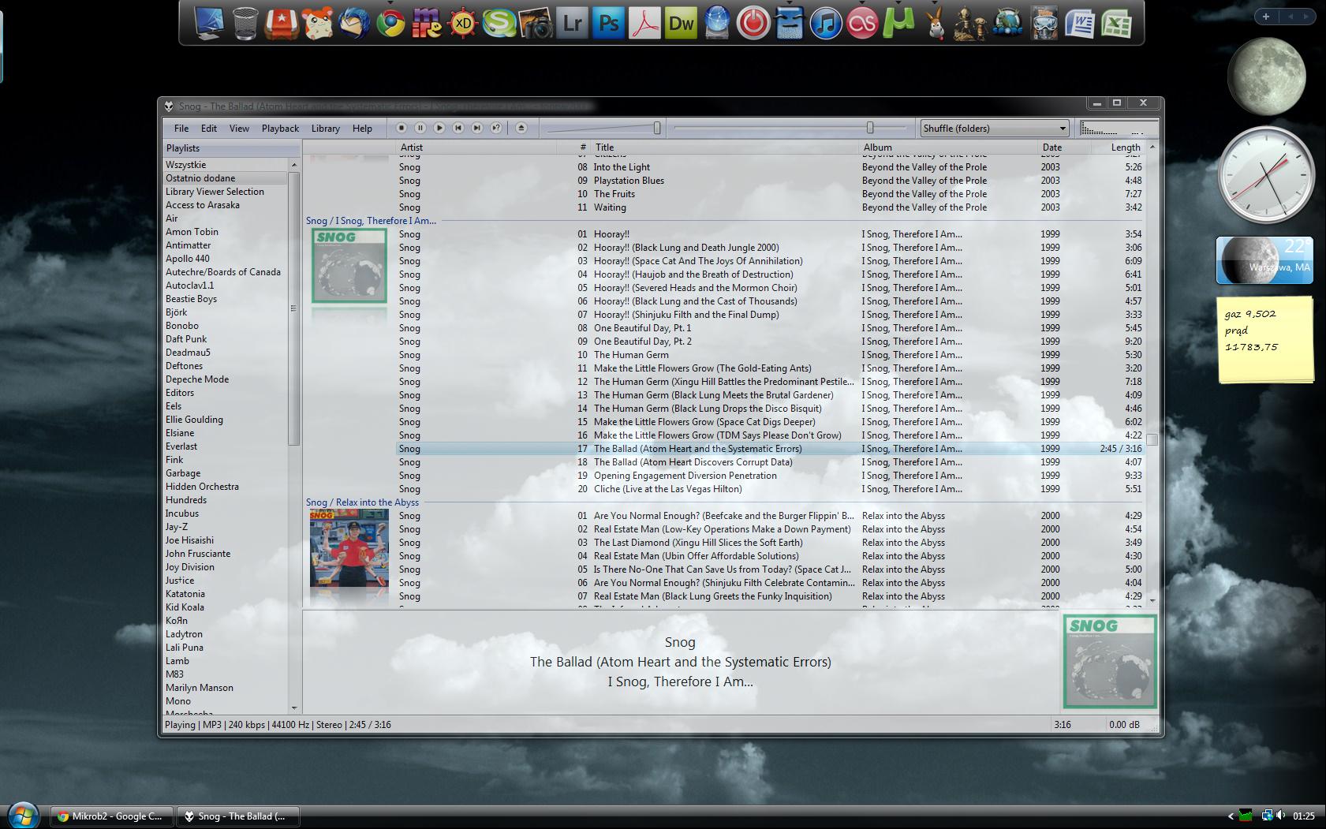The width and height of the screenshot is (1326, 829).
Task: Sort playlist by Album column header
Action: pyautogui.click(x=947, y=148)
